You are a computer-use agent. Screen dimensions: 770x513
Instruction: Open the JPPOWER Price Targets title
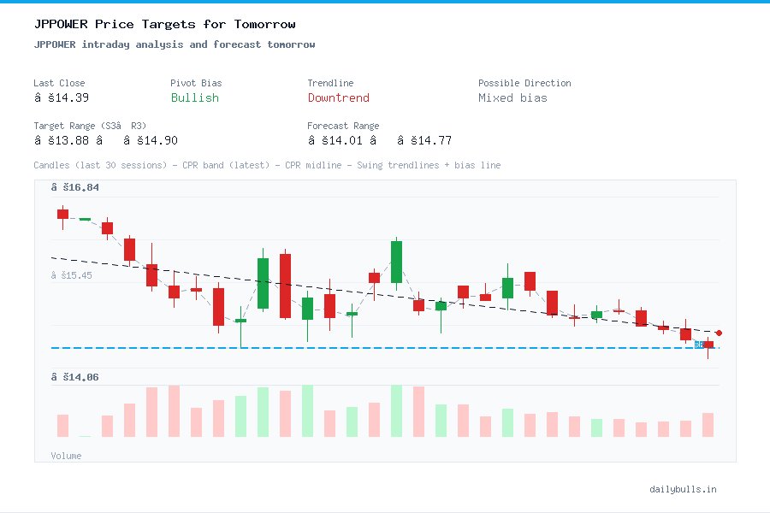point(168,24)
